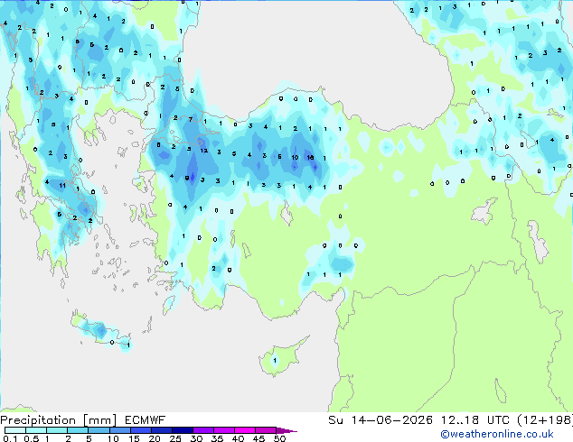Click the map value '11' over central Greece
The height and width of the screenshot is (442, 573).
pos(62,185)
